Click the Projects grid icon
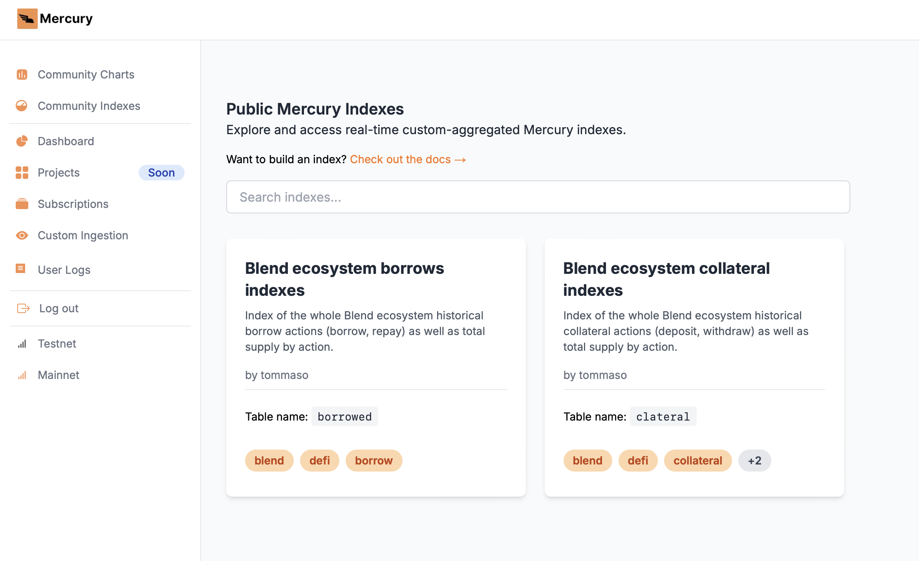 22,173
